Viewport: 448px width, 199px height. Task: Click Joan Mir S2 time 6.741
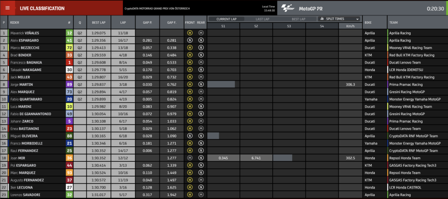(256, 158)
